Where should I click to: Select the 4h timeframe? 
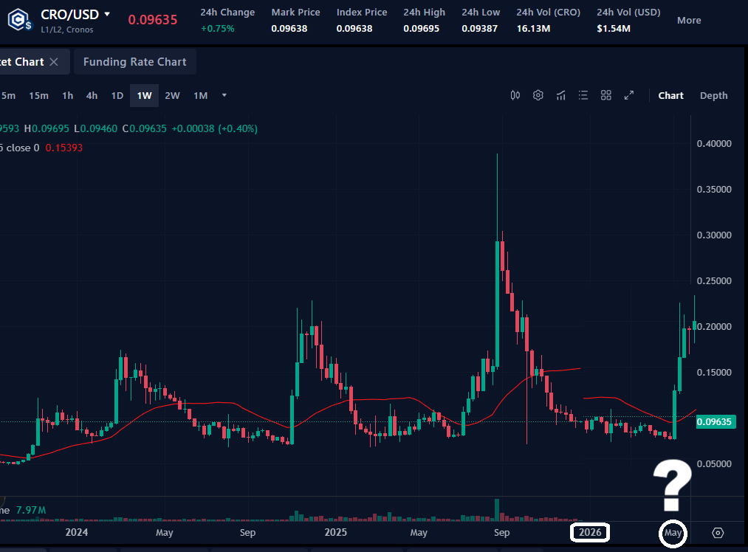(92, 95)
